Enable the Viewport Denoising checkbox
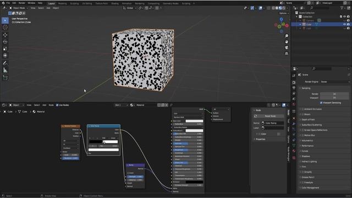The height and width of the screenshot is (198, 352). (321, 103)
